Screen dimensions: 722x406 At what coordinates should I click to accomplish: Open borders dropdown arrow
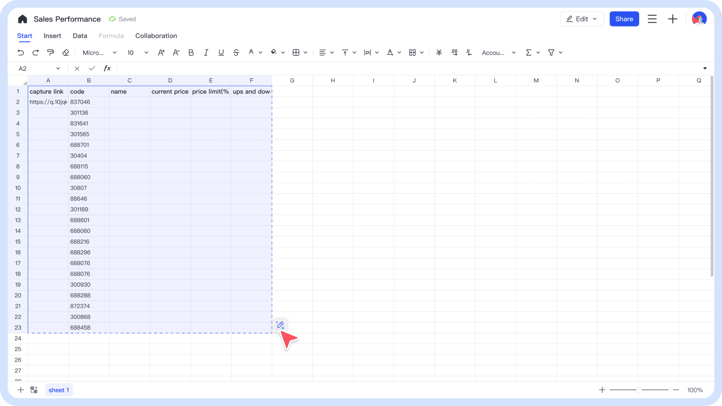coord(305,52)
